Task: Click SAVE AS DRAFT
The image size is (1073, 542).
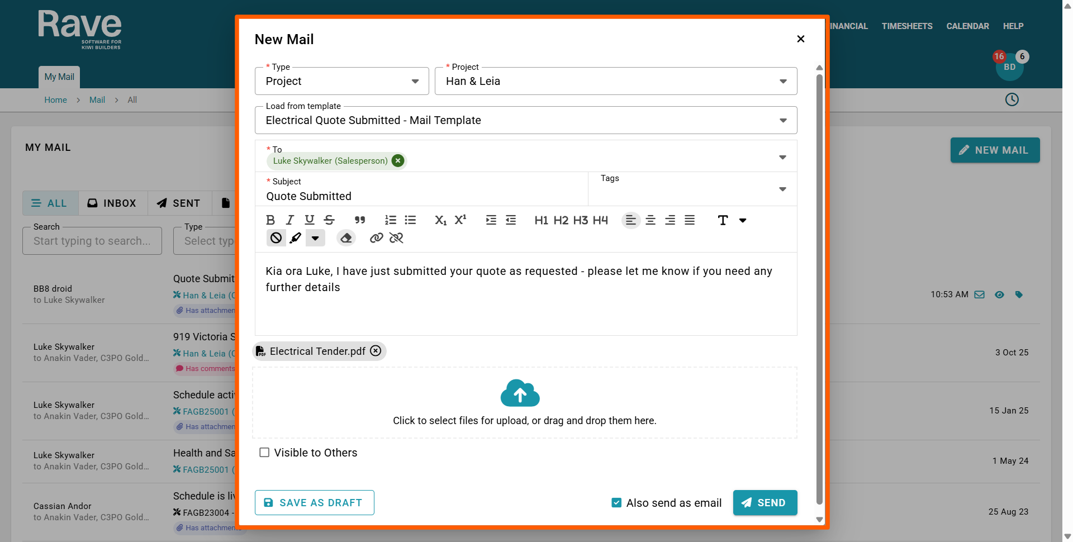Action: point(315,503)
